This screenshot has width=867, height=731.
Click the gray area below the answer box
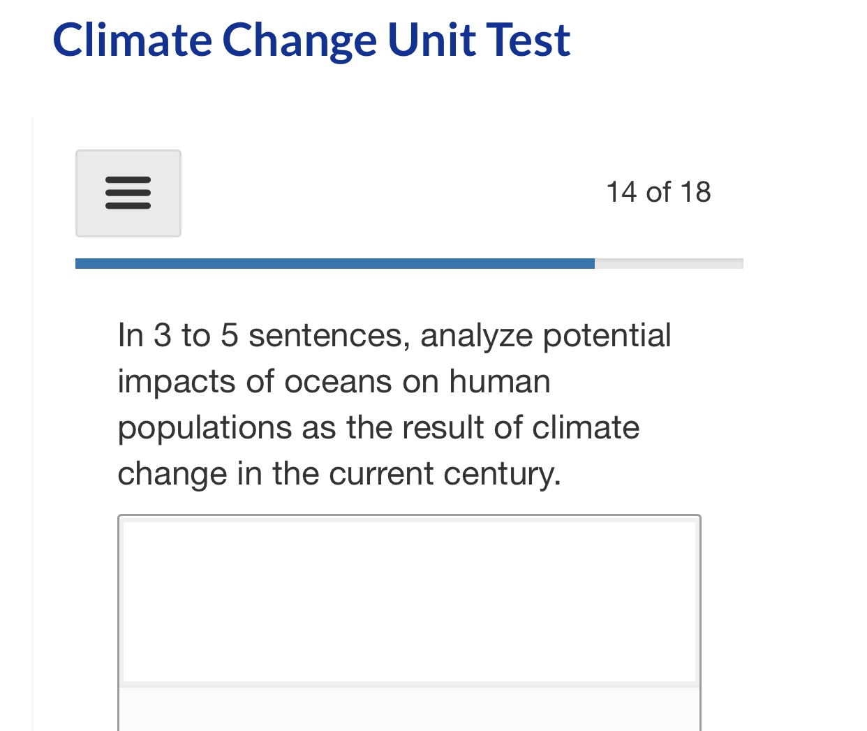pyautogui.click(x=410, y=712)
